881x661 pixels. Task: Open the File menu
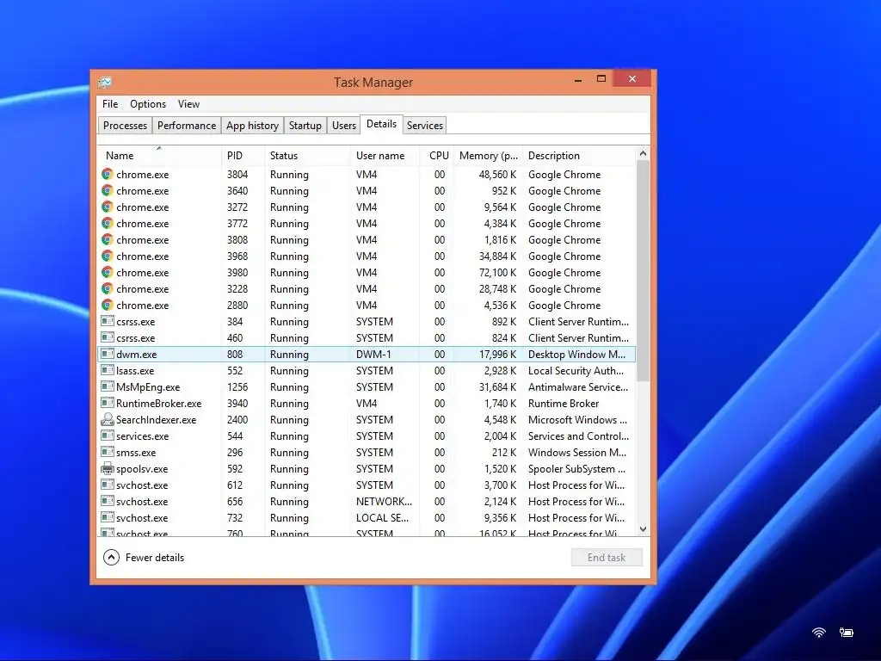tap(110, 104)
